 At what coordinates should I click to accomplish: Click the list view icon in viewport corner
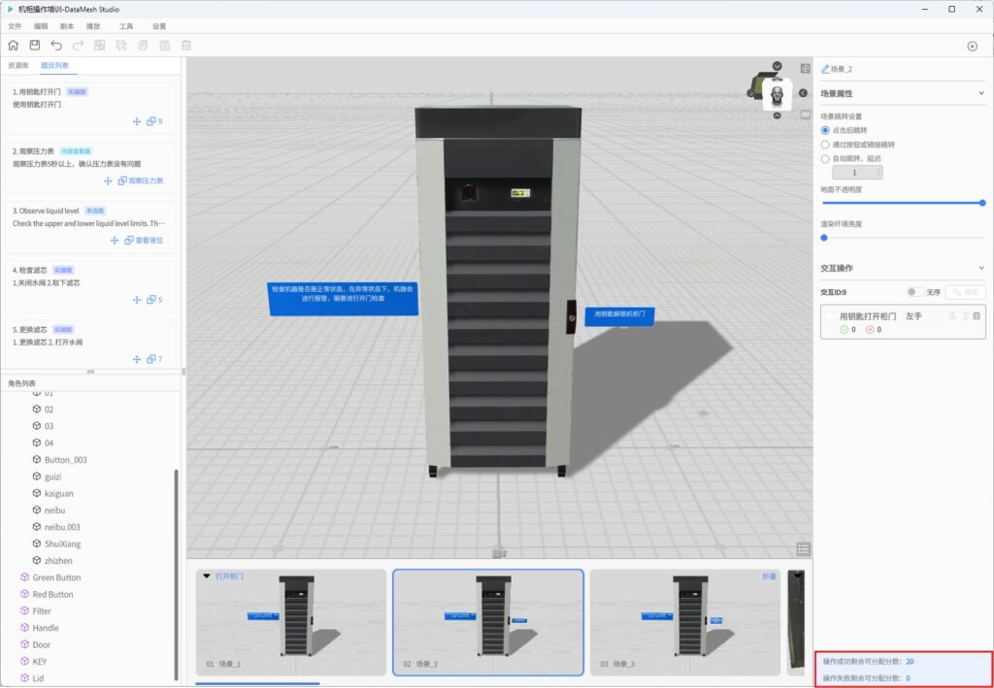click(x=803, y=549)
